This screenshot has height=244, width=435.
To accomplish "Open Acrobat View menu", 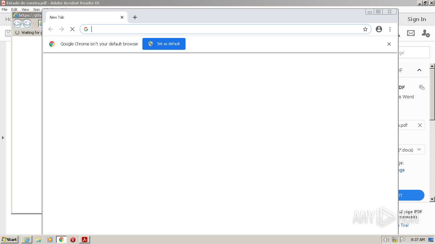I will point(25,9).
